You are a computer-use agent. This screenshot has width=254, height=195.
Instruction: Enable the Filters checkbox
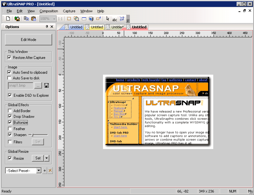[x=10, y=142]
